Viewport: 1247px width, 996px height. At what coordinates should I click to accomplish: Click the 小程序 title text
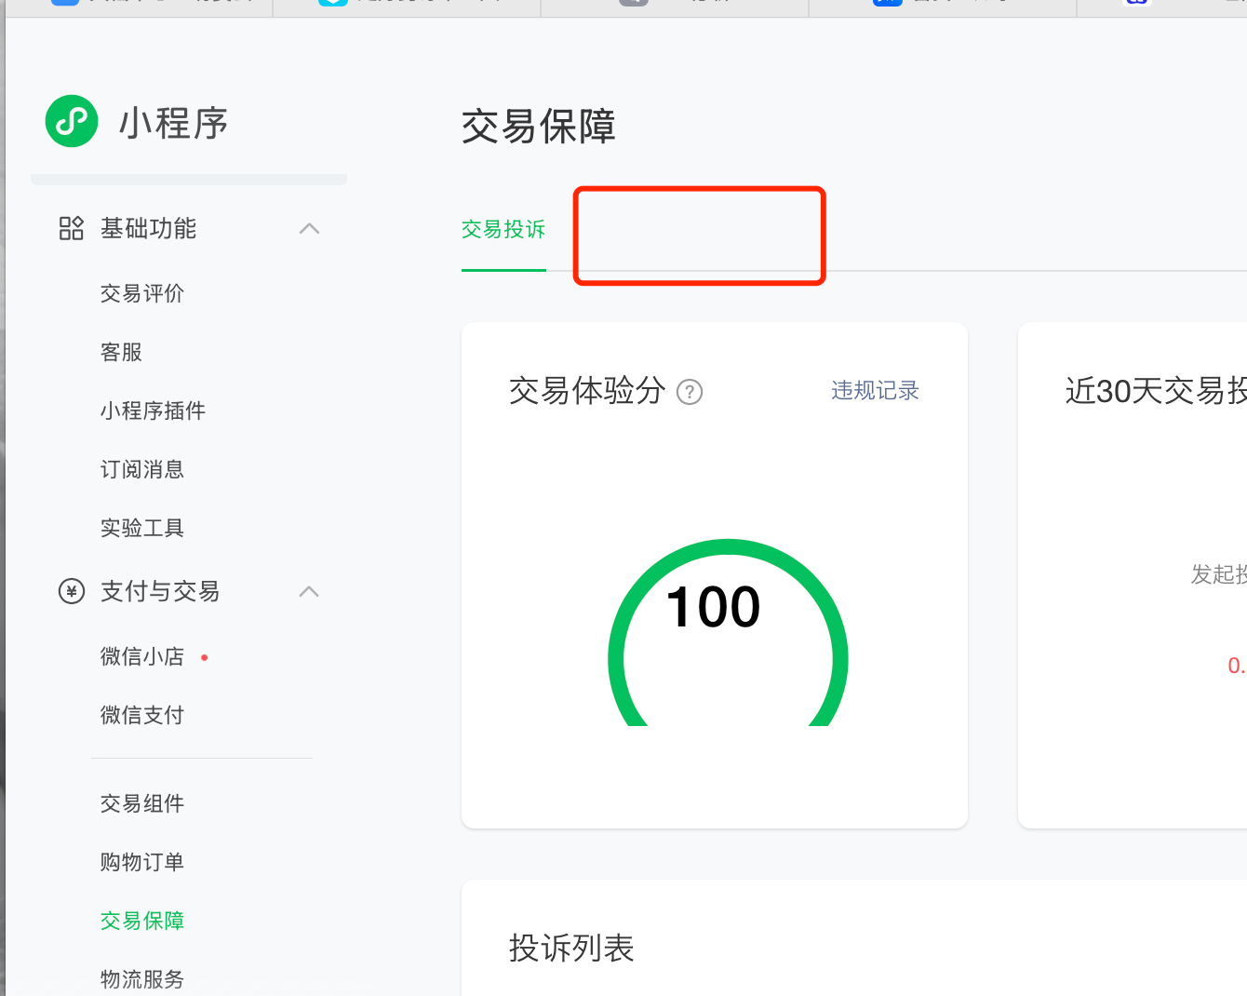pos(173,123)
